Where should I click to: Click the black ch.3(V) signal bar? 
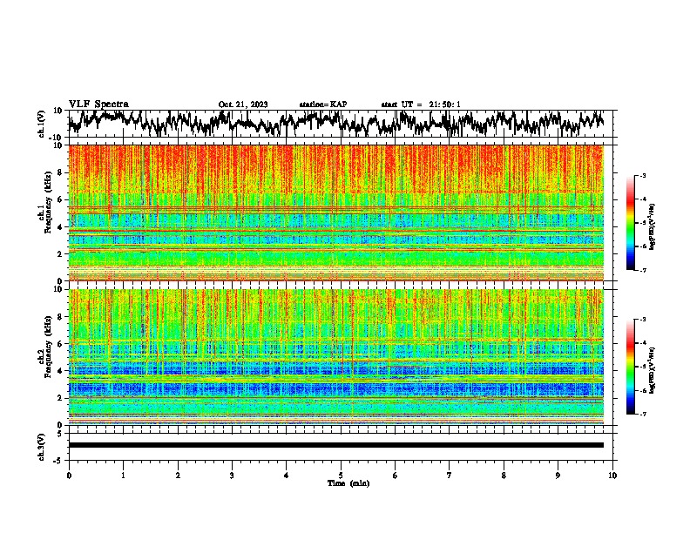[336, 445]
